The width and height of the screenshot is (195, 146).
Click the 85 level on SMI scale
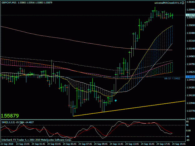pos(188,122)
